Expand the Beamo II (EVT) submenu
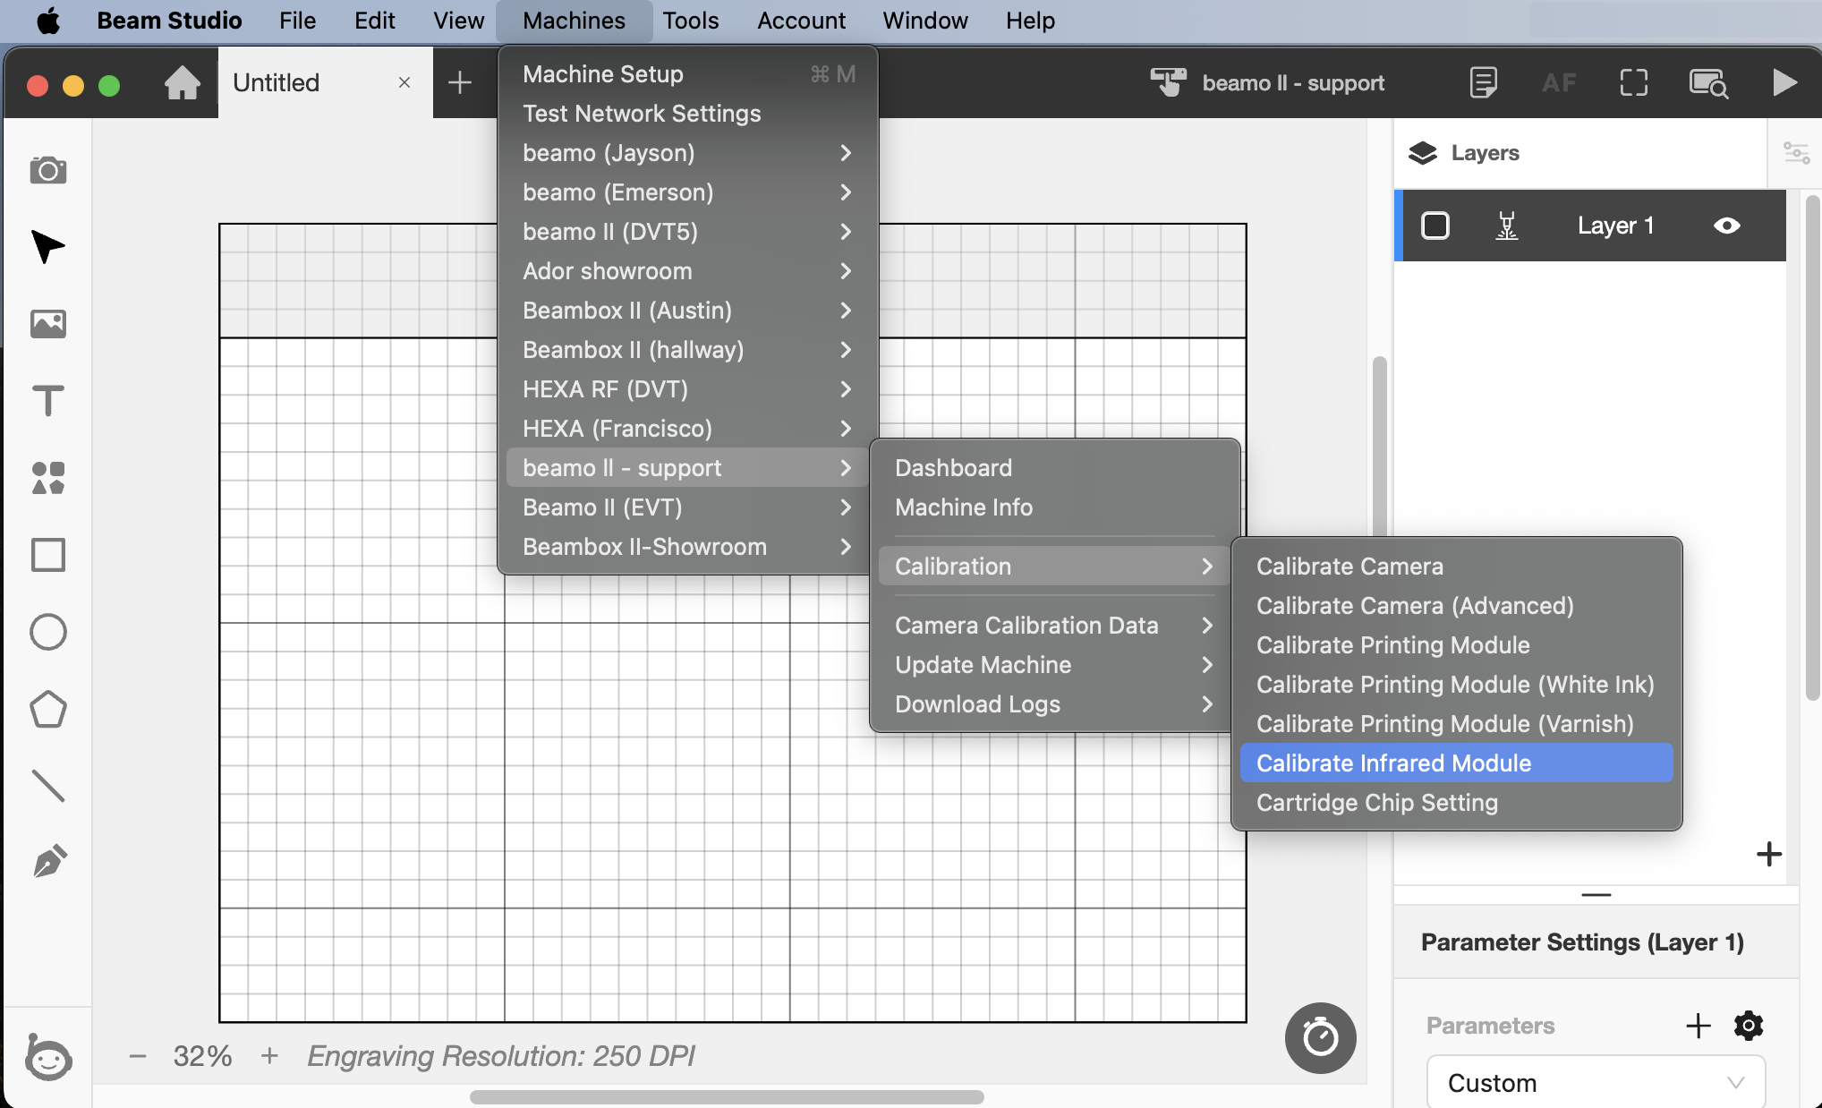This screenshot has width=1822, height=1108. (x=687, y=507)
